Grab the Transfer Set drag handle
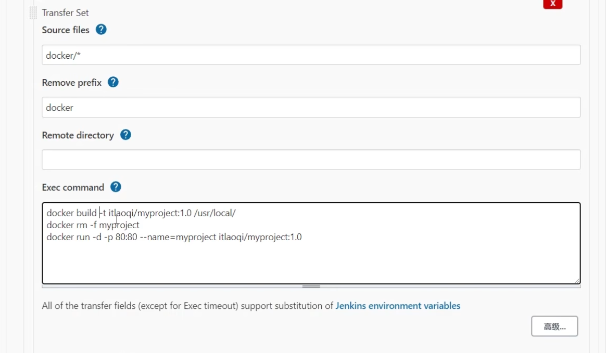The height and width of the screenshot is (353, 606). pyautogui.click(x=33, y=13)
